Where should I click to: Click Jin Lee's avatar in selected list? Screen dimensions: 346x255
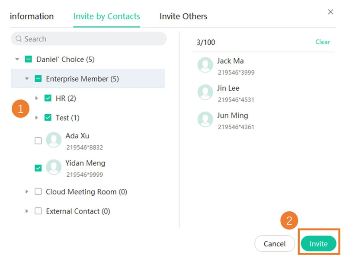pyautogui.click(x=205, y=92)
